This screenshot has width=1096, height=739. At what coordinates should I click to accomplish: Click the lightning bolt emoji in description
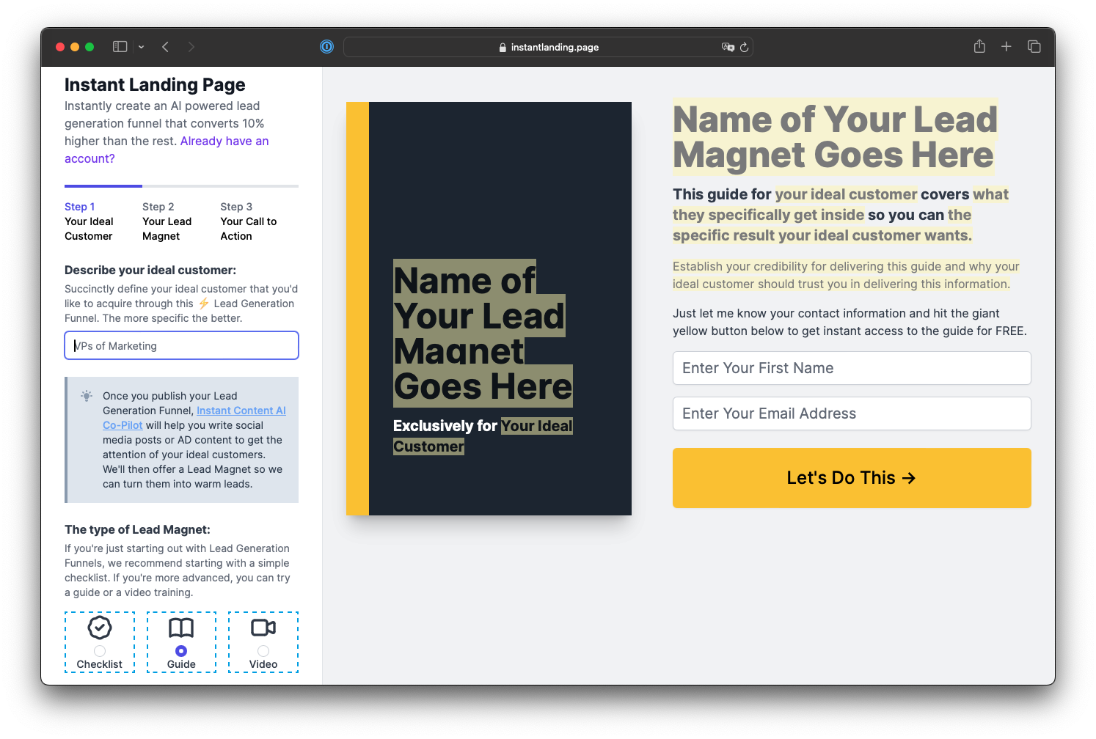tap(203, 304)
